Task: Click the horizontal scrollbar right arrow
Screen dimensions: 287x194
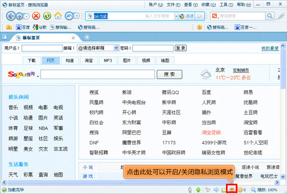Action: point(277,182)
